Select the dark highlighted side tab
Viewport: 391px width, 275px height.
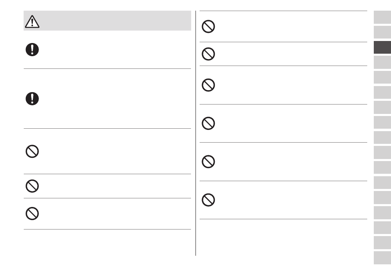click(382, 48)
